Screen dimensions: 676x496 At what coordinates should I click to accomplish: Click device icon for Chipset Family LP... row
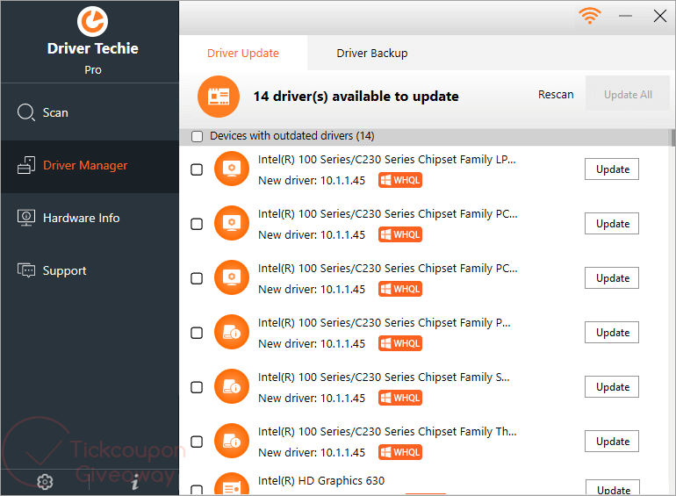coord(232,169)
